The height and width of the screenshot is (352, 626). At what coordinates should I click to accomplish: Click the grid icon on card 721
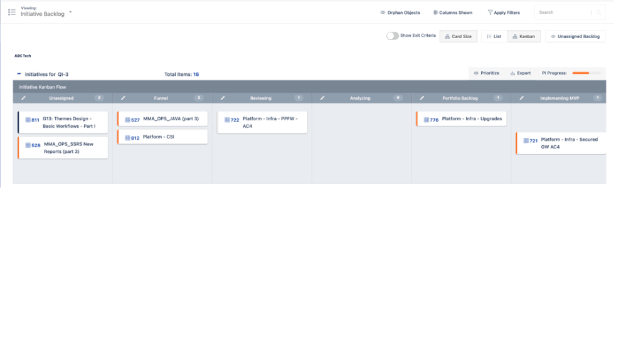526,140
